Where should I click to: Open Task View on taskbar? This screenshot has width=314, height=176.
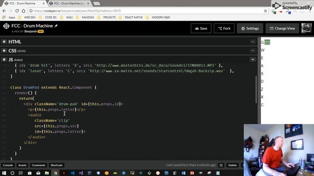(21, 173)
